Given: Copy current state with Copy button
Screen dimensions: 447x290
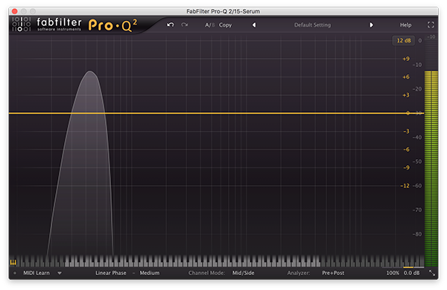Looking at the screenshot, I should point(225,25).
